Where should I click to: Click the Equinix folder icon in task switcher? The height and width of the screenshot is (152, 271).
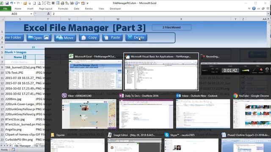[53, 135]
